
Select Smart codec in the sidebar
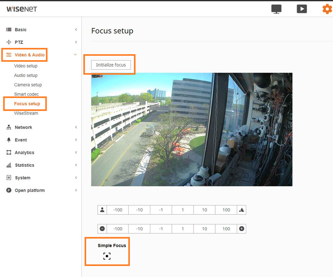point(26,94)
